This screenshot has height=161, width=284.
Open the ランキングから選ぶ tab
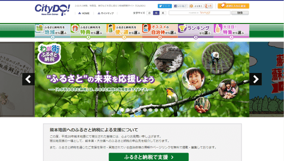click(196, 31)
